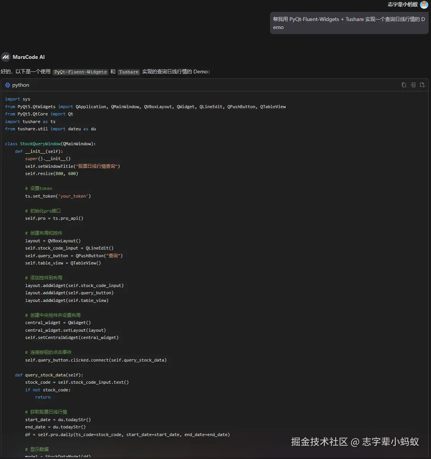Viewport: 431px width, 459px height.
Task: Click the '# 创建中央控件并设置布局' comment
Action: tap(53, 315)
